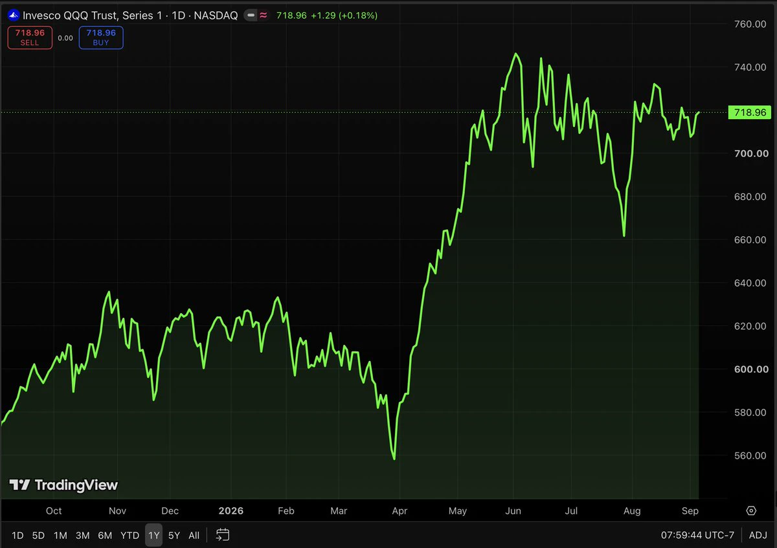
Task: Click the 700.00 price axis label
Action: click(751, 153)
